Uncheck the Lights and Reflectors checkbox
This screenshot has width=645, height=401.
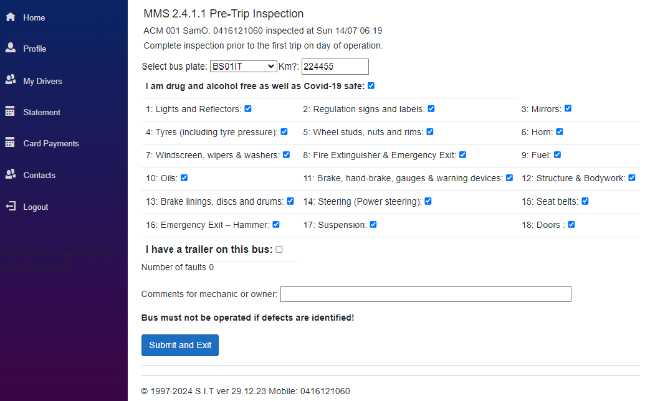(x=248, y=109)
